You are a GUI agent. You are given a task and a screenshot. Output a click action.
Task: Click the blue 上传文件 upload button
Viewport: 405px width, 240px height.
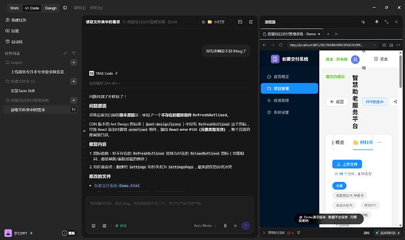(347, 164)
